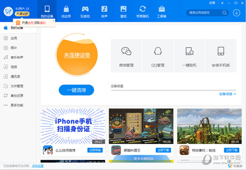Screen dimensions: 246x170
Task: Click the 一键清理 button
Action: (x=76, y=90)
